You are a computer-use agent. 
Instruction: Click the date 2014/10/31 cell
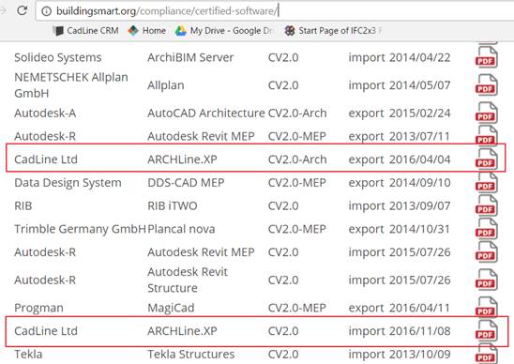click(420, 229)
